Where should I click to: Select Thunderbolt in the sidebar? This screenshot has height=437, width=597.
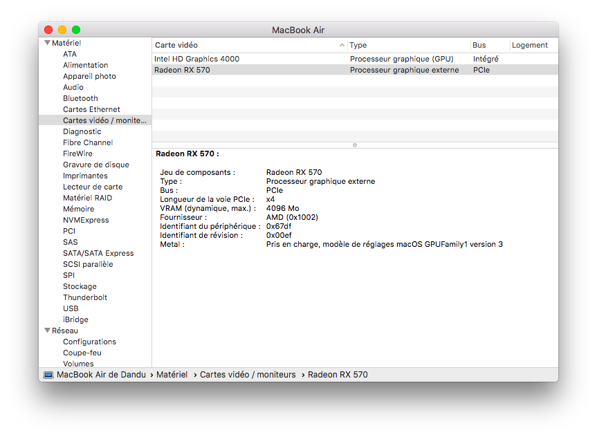point(85,297)
